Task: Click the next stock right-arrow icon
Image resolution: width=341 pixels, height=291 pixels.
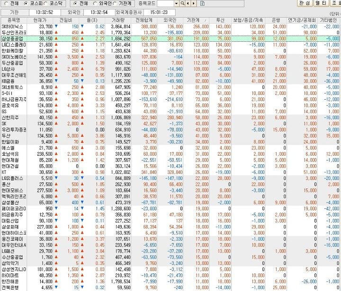Action: coord(193,3)
